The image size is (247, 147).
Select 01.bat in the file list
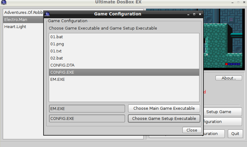pos(57,37)
